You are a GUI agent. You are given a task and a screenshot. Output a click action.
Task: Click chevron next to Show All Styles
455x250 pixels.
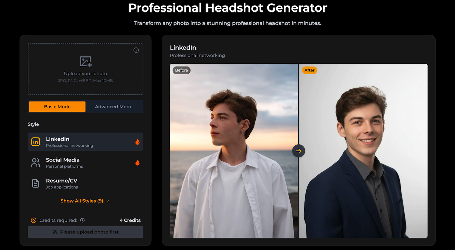coord(108,201)
